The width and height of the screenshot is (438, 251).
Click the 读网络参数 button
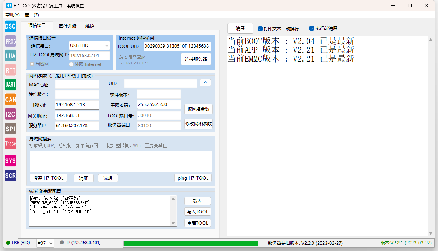pyautogui.click(x=198, y=109)
